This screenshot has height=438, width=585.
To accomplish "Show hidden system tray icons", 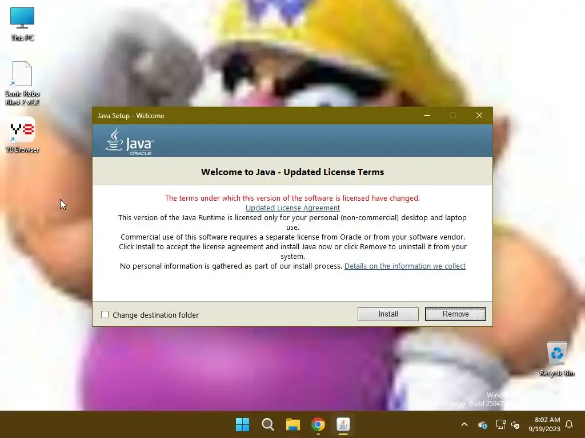I will click(x=464, y=424).
